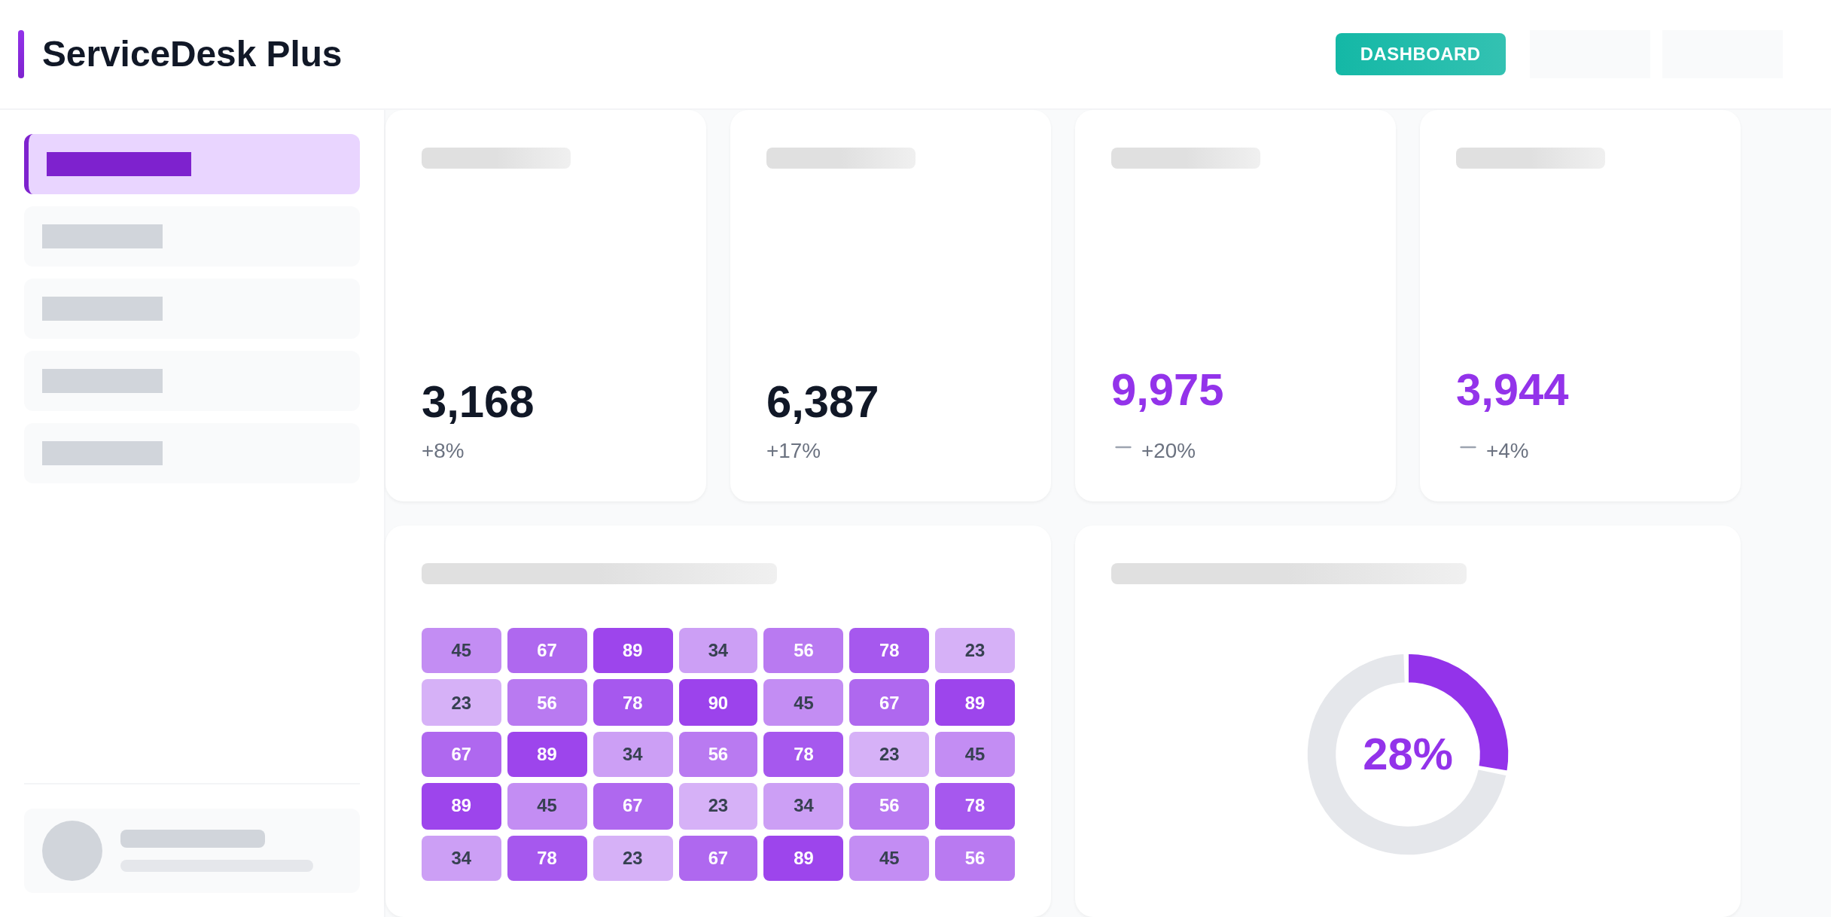Click the trend dash icon beside +20%
This screenshot has height=917, width=1831.
click(1123, 448)
